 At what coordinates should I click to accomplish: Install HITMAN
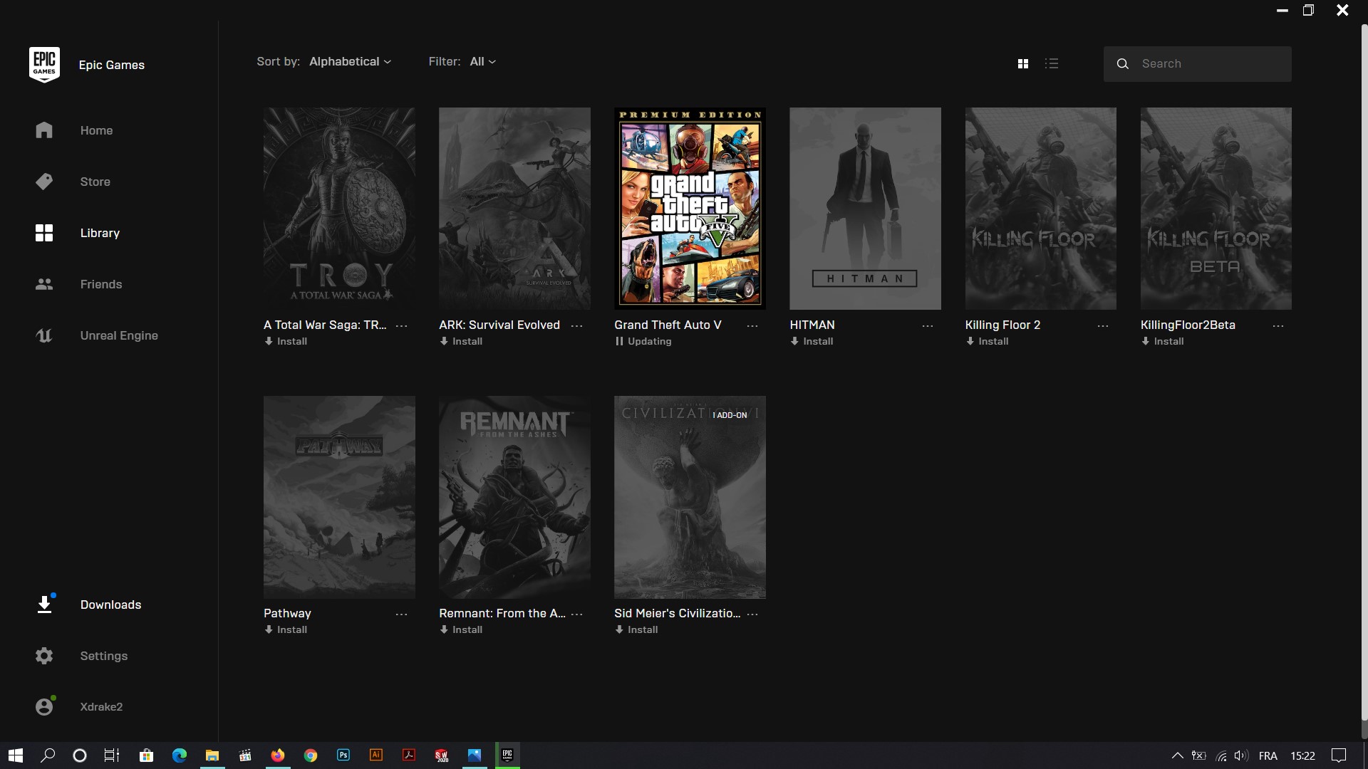(812, 341)
